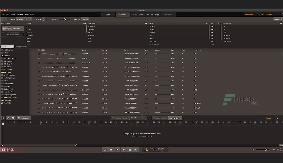Screen dimensions: 283x163
Task: Go back with the left arrow
Action: (x=2, y=19)
